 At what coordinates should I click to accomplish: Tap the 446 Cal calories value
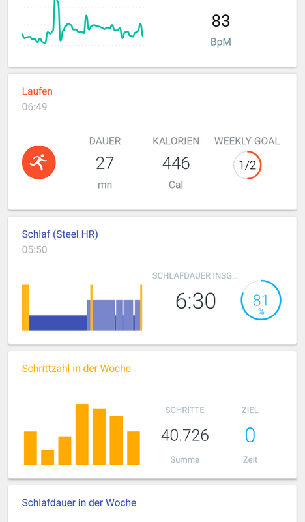(x=176, y=163)
